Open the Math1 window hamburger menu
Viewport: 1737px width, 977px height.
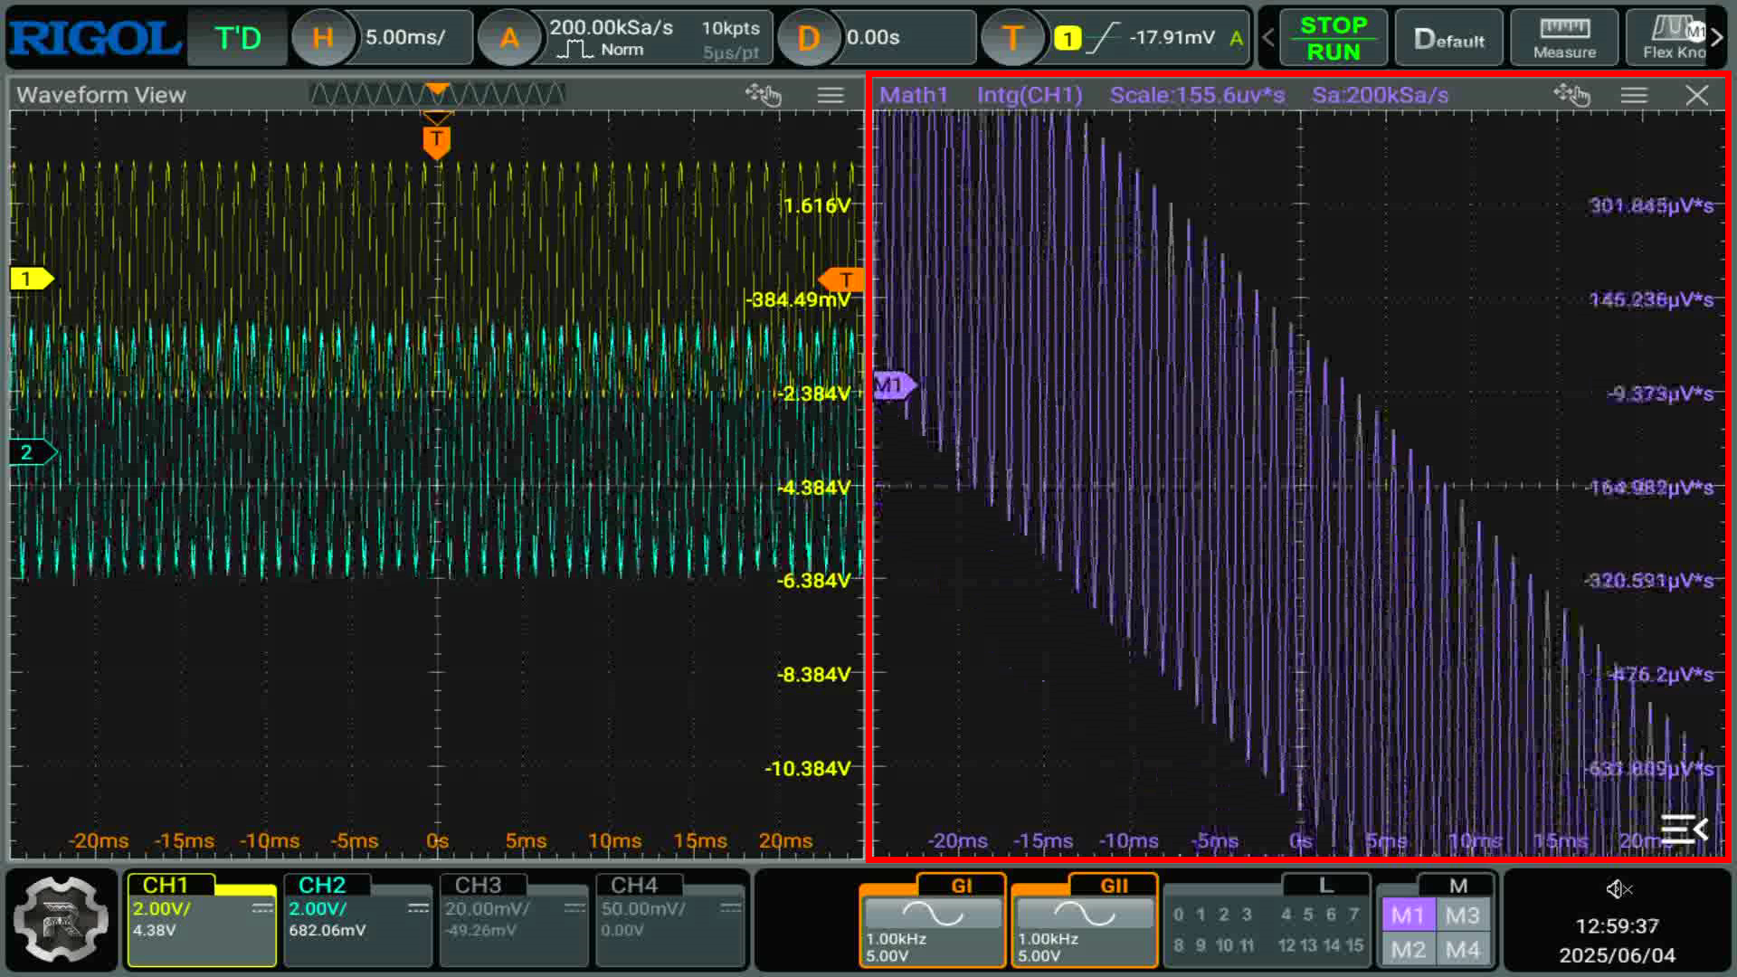(x=1634, y=95)
